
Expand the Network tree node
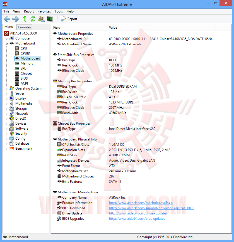point(7,114)
